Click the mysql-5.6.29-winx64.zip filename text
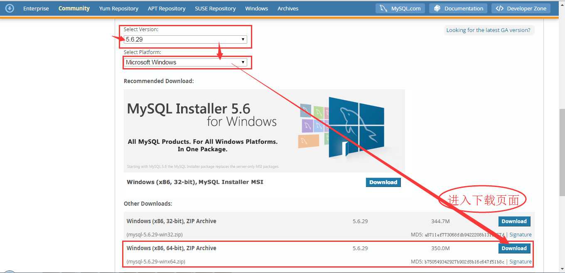 pos(156,262)
